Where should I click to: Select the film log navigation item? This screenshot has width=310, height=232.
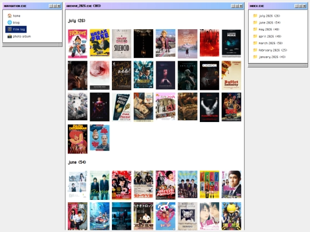(x=16, y=29)
